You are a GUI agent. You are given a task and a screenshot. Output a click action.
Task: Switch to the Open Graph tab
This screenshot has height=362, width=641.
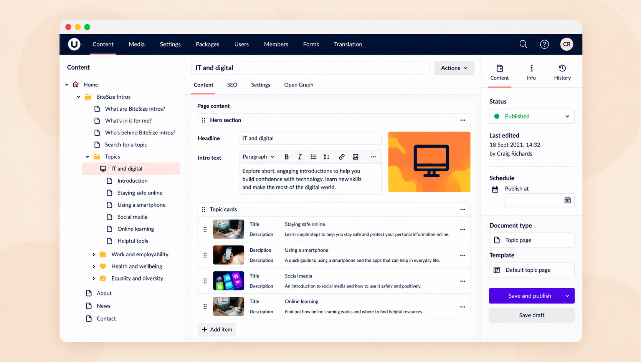[x=299, y=85]
